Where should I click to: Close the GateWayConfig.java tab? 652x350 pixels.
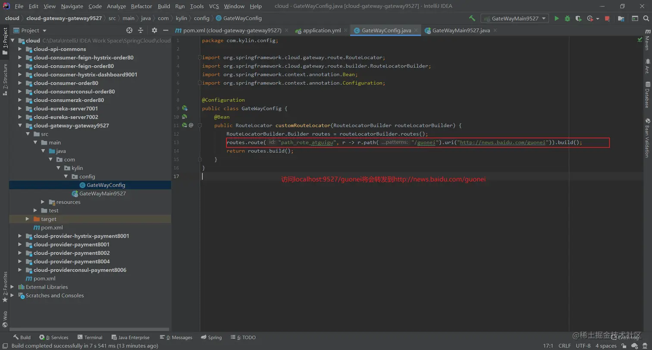coord(416,30)
